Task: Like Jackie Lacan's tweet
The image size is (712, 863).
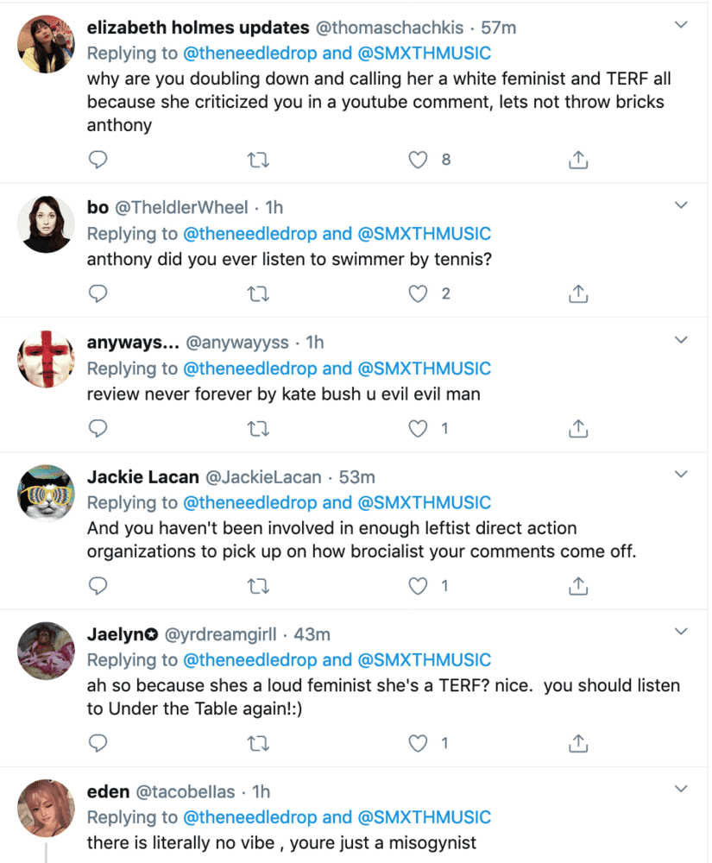Action: point(418,586)
